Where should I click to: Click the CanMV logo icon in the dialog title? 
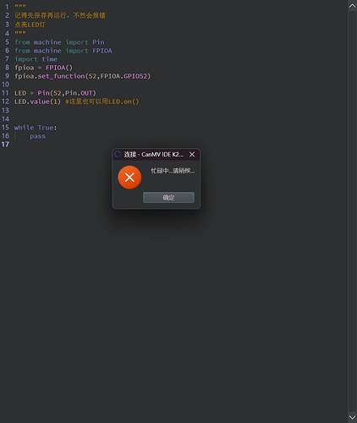pyautogui.click(x=118, y=154)
